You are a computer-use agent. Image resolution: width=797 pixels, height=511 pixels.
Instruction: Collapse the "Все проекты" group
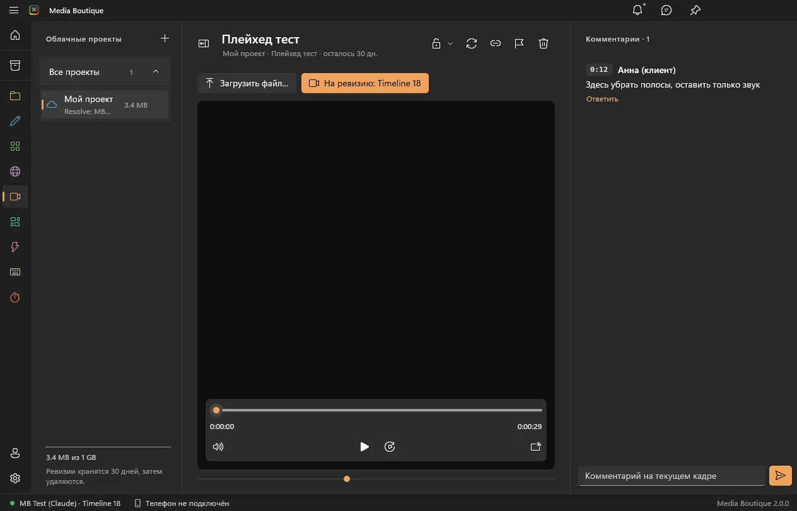[x=156, y=72]
